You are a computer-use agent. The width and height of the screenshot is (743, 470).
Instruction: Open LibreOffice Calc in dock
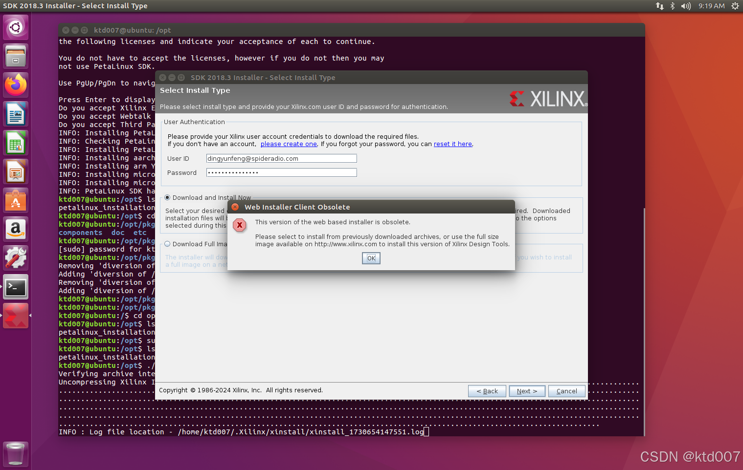16,143
